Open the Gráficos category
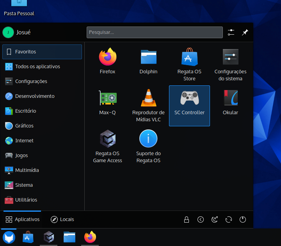Screen dimensions: 281x246 click(x=42, y=126)
